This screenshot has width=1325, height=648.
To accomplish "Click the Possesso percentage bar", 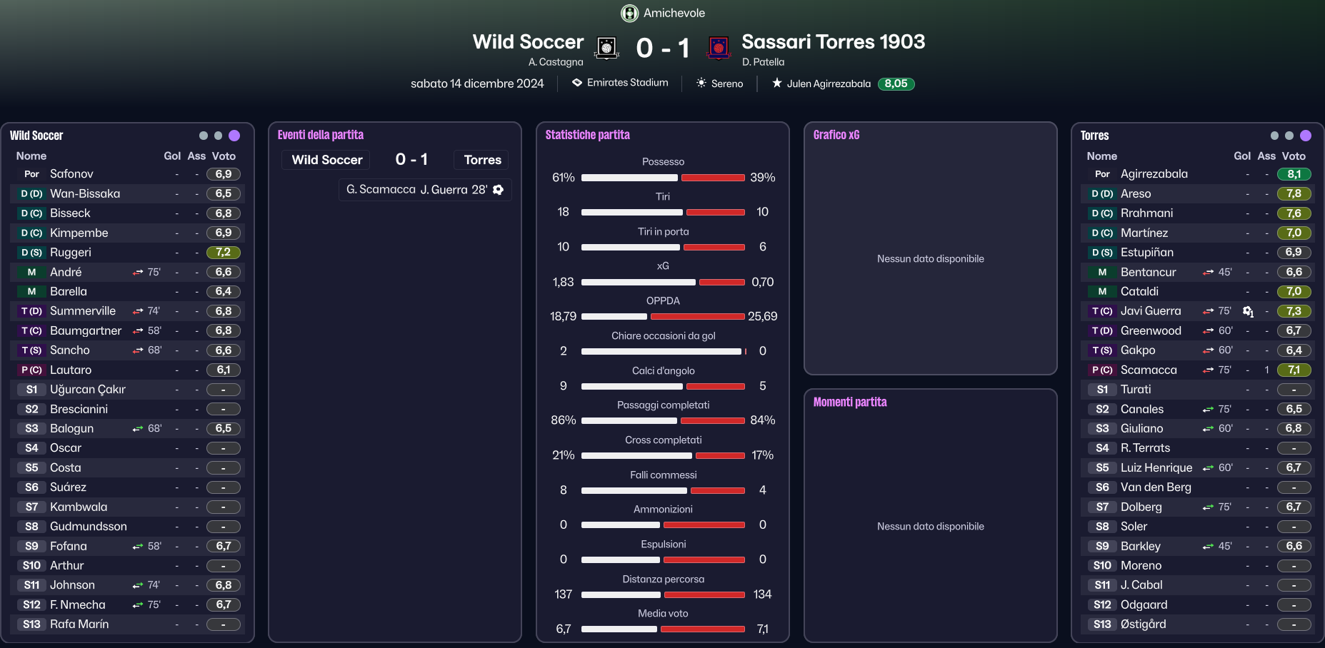I will [x=663, y=178].
